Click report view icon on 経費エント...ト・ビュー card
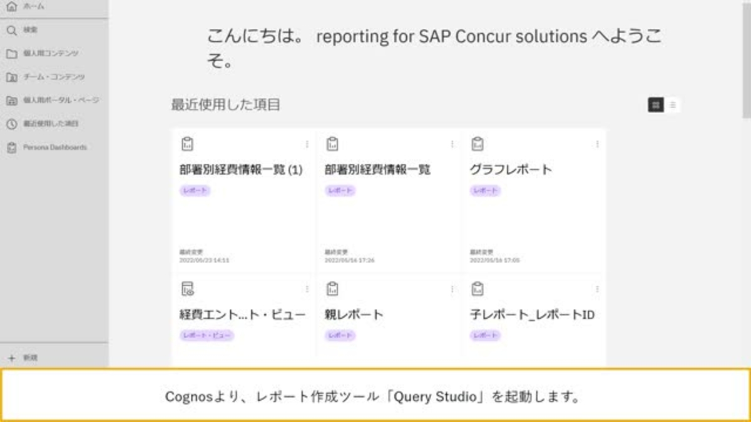Viewport: 751px width, 422px height. click(187, 289)
